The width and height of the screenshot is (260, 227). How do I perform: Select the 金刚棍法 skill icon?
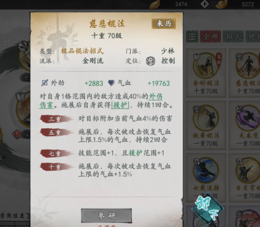point(206,66)
